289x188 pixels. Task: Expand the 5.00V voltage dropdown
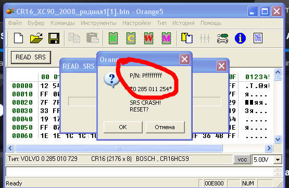coord(278,159)
